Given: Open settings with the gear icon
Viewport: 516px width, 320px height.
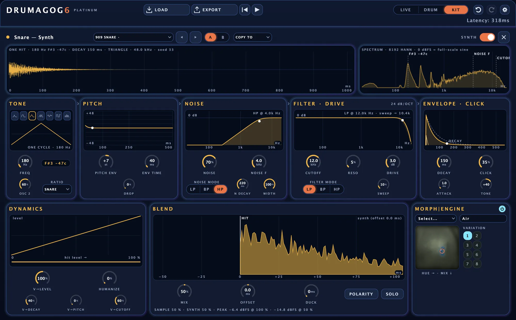Looking at the screenshot, I should coord(505,10).
